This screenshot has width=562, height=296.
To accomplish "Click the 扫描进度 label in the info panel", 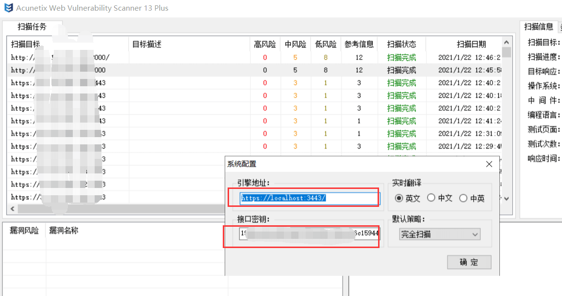I will [544, 57].
